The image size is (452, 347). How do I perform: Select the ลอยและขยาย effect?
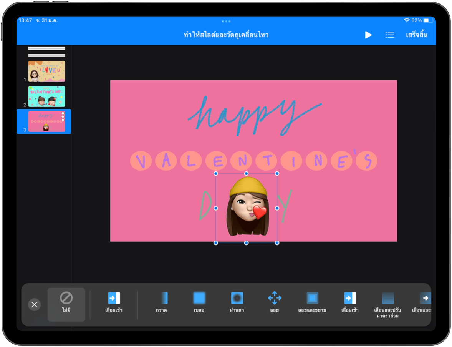point(312,302)
